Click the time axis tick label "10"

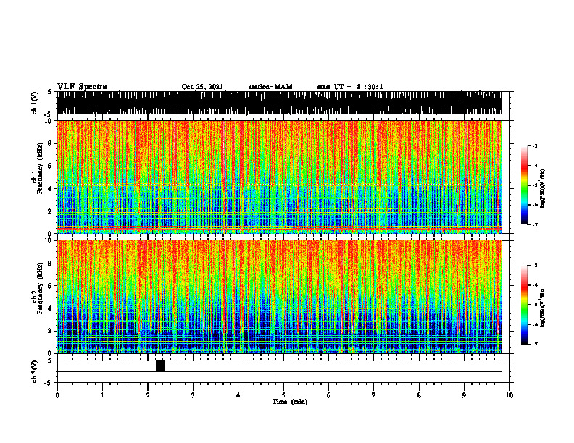[x=509, y=395]
